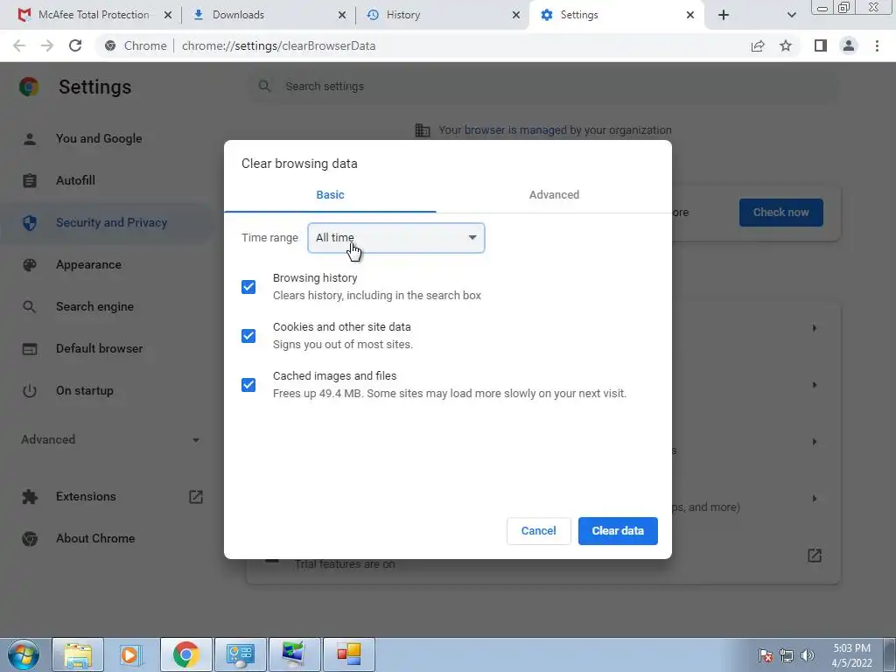Close the McAfee Total Protection tab

168,15
